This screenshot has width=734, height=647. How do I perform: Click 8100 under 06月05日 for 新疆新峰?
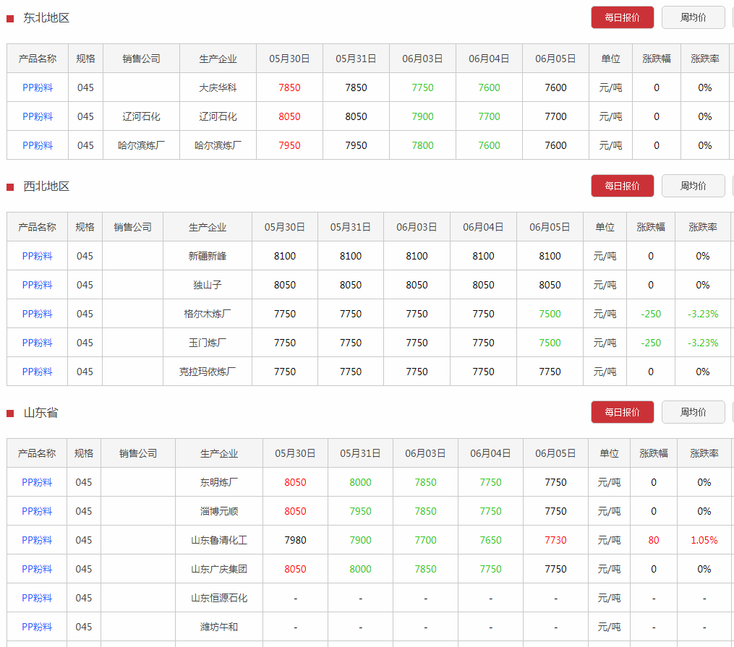[x=550, y=256]
